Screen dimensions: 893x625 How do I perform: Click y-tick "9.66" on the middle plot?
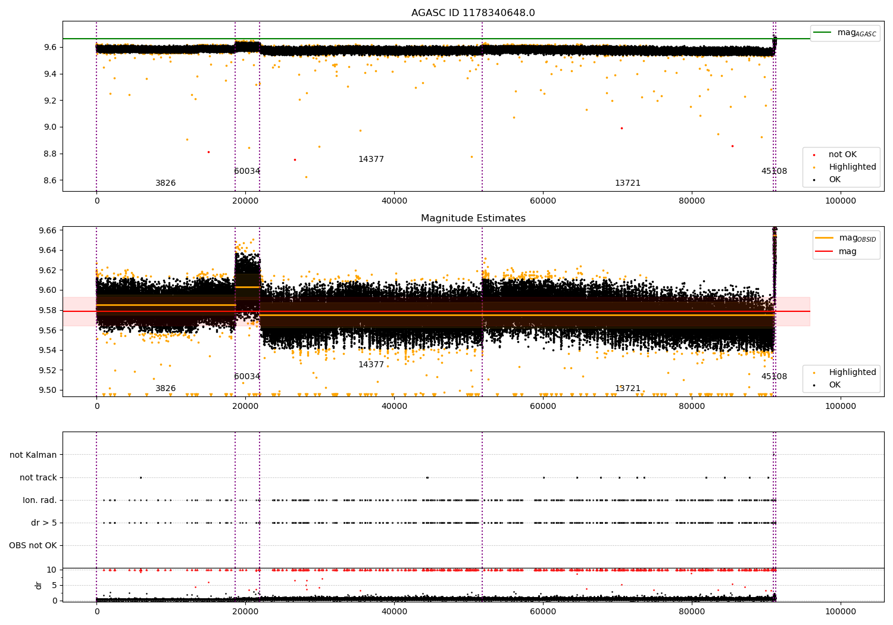48,230
